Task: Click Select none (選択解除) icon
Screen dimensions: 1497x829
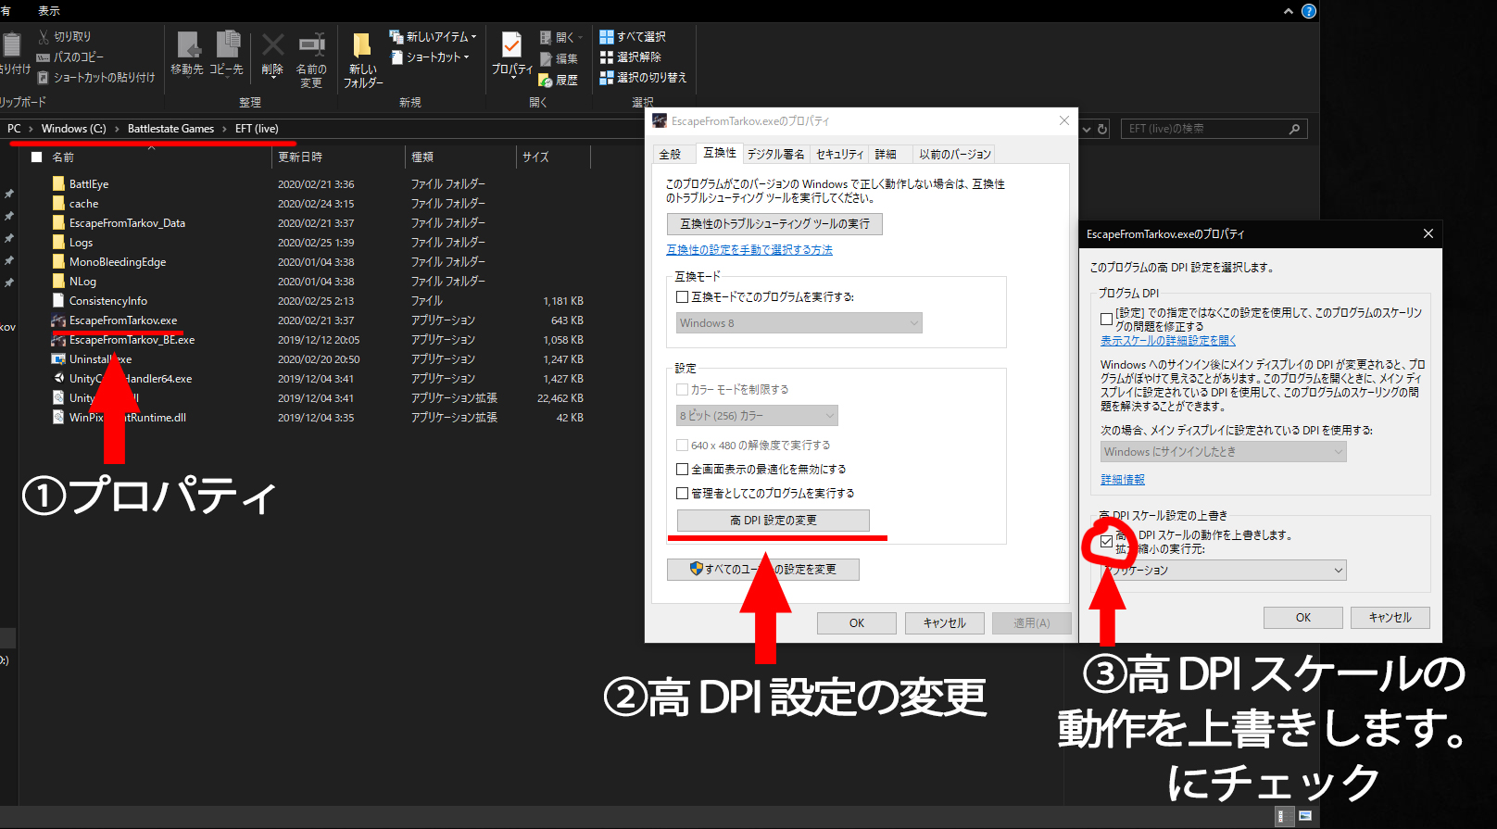Action: click(x=607, y=57)
